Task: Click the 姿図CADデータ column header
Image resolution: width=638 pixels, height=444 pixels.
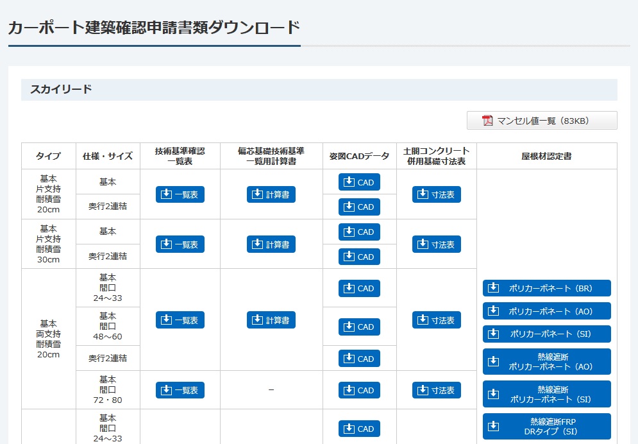Action: click(x=359, y=156)
